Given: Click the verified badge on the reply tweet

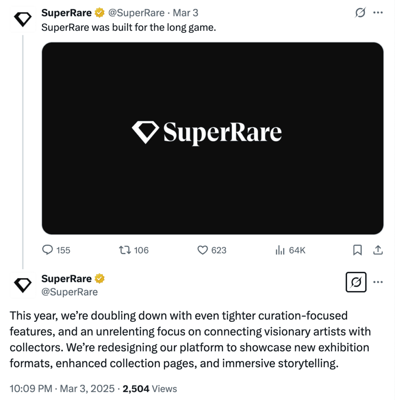Looking at the screenshot, I should coord(100,279).
